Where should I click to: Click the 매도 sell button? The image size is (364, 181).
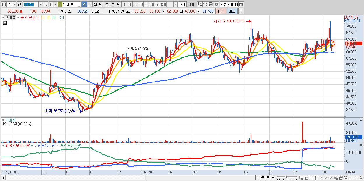232,11
